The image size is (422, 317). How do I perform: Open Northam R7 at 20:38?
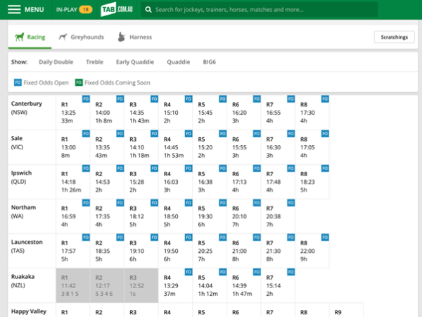278,216
